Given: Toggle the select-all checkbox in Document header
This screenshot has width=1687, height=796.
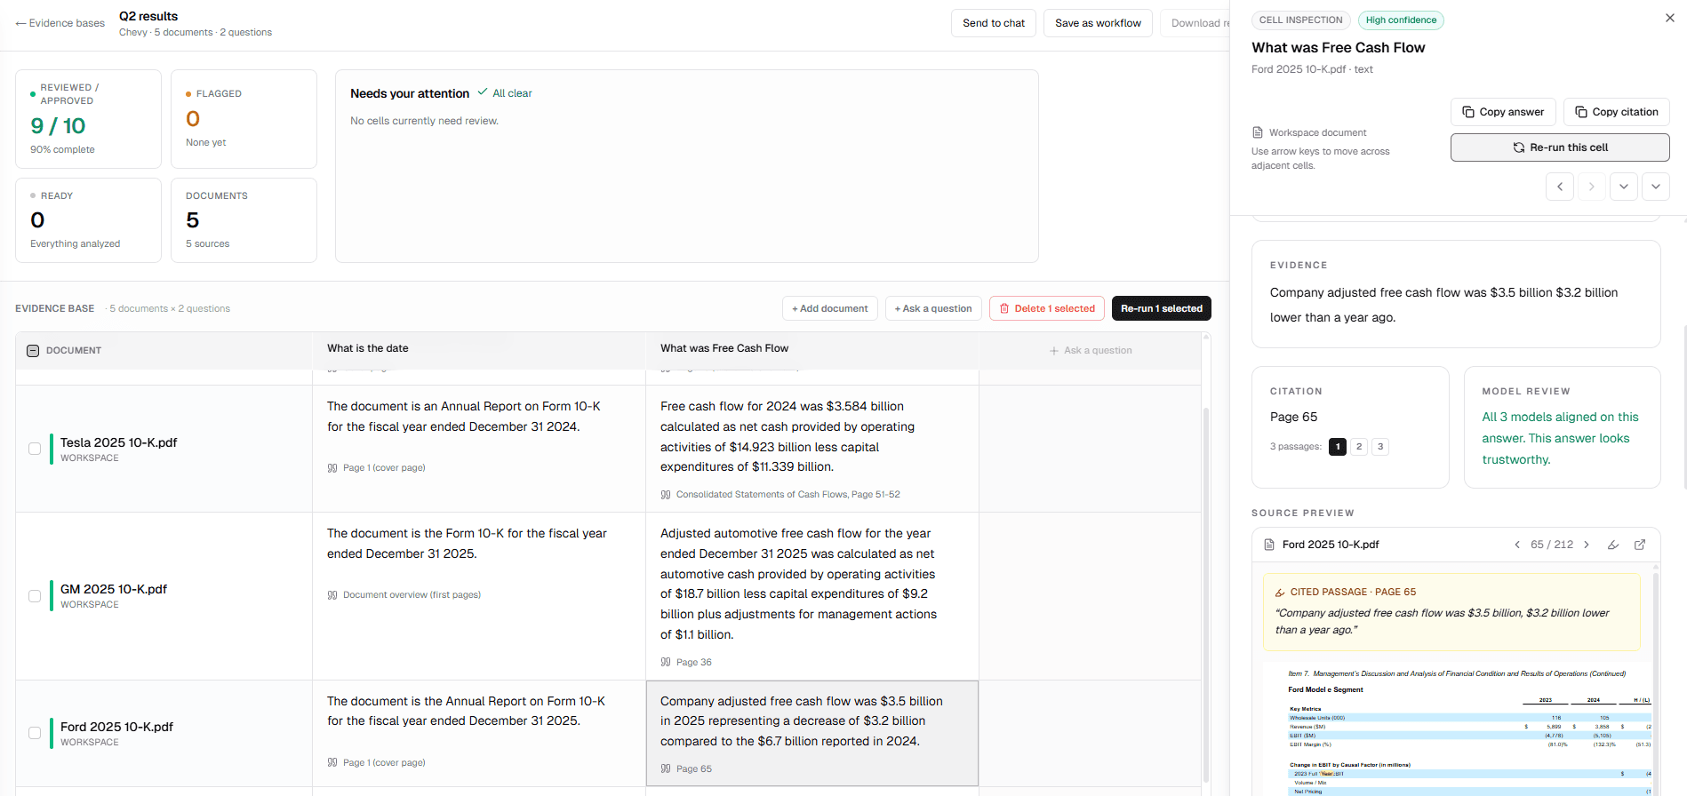Looking at the screenshot, I should tap(33, 351).
